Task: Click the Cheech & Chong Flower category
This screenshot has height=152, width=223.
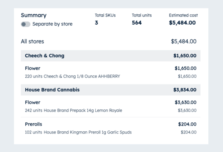Action: point(32,68)
